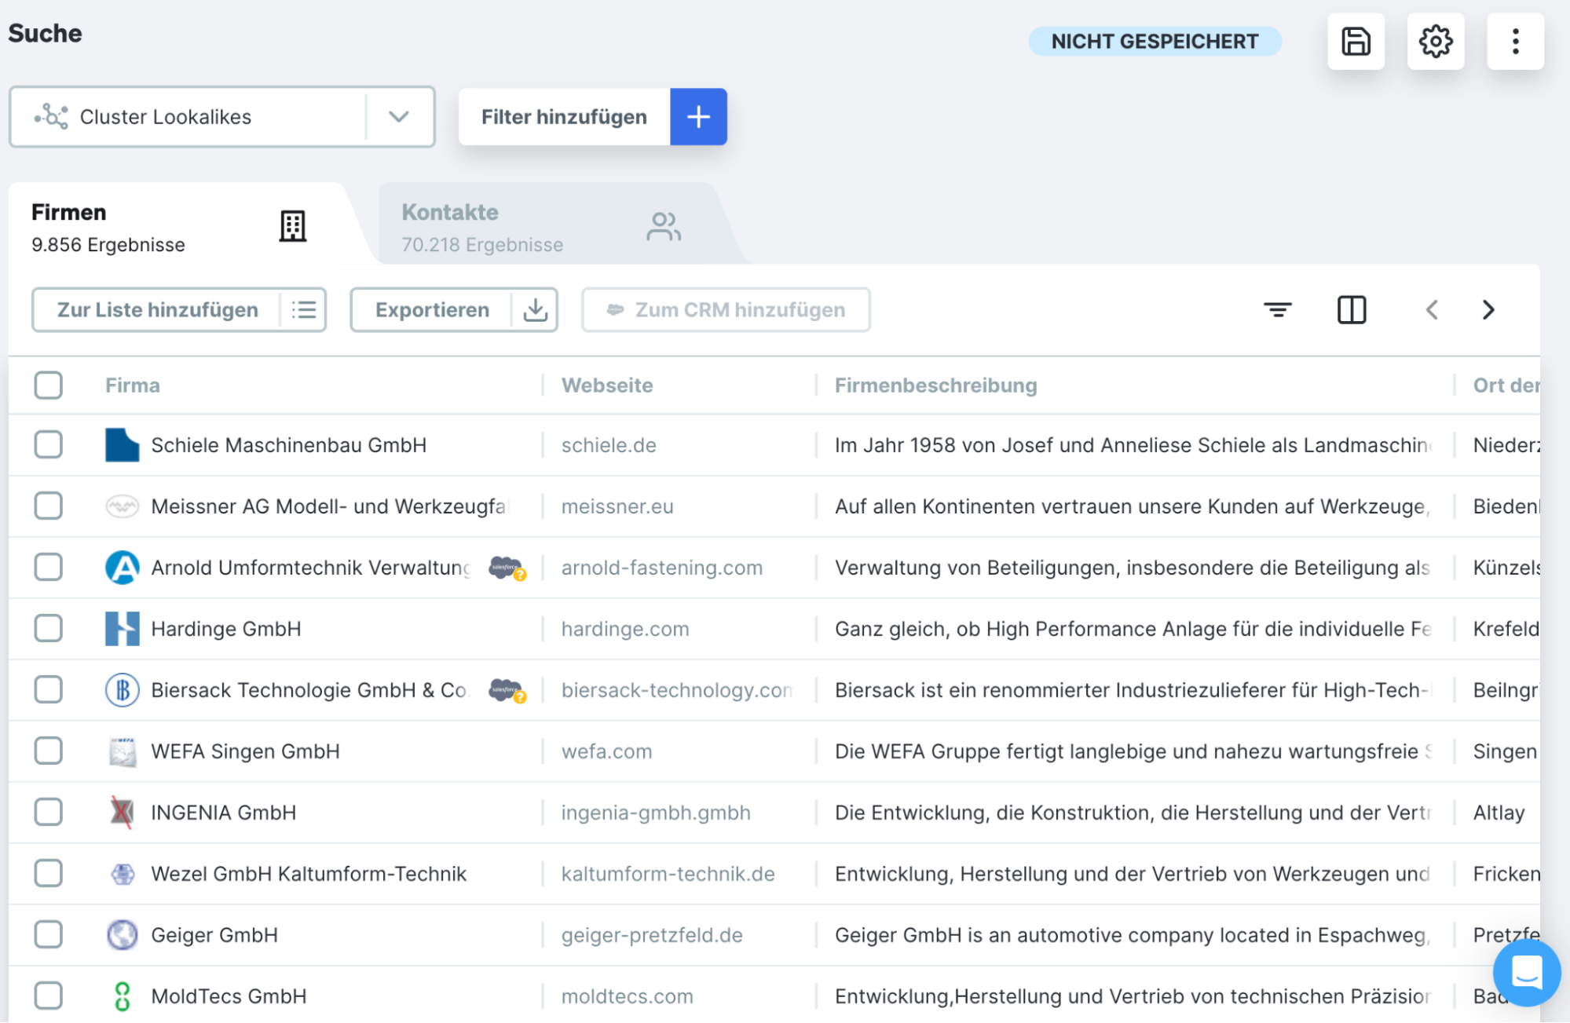Open list options beside Zur Liste hinzufügen
Screen dimensions: 1570x1023
click(x=304, y=310)
